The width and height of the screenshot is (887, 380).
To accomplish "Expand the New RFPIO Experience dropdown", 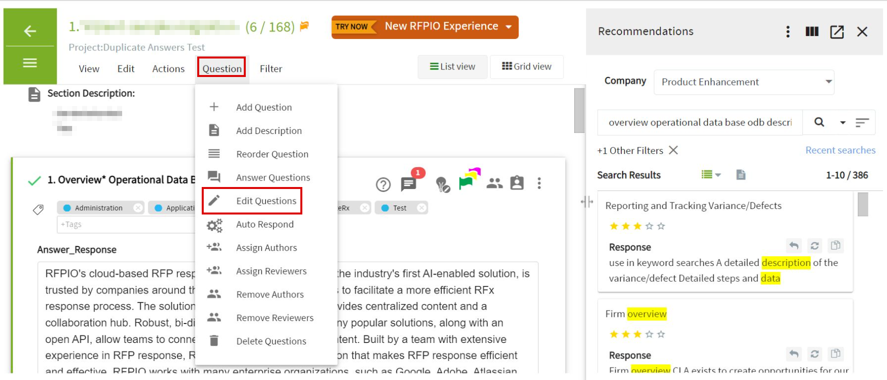I will [509, 26].
